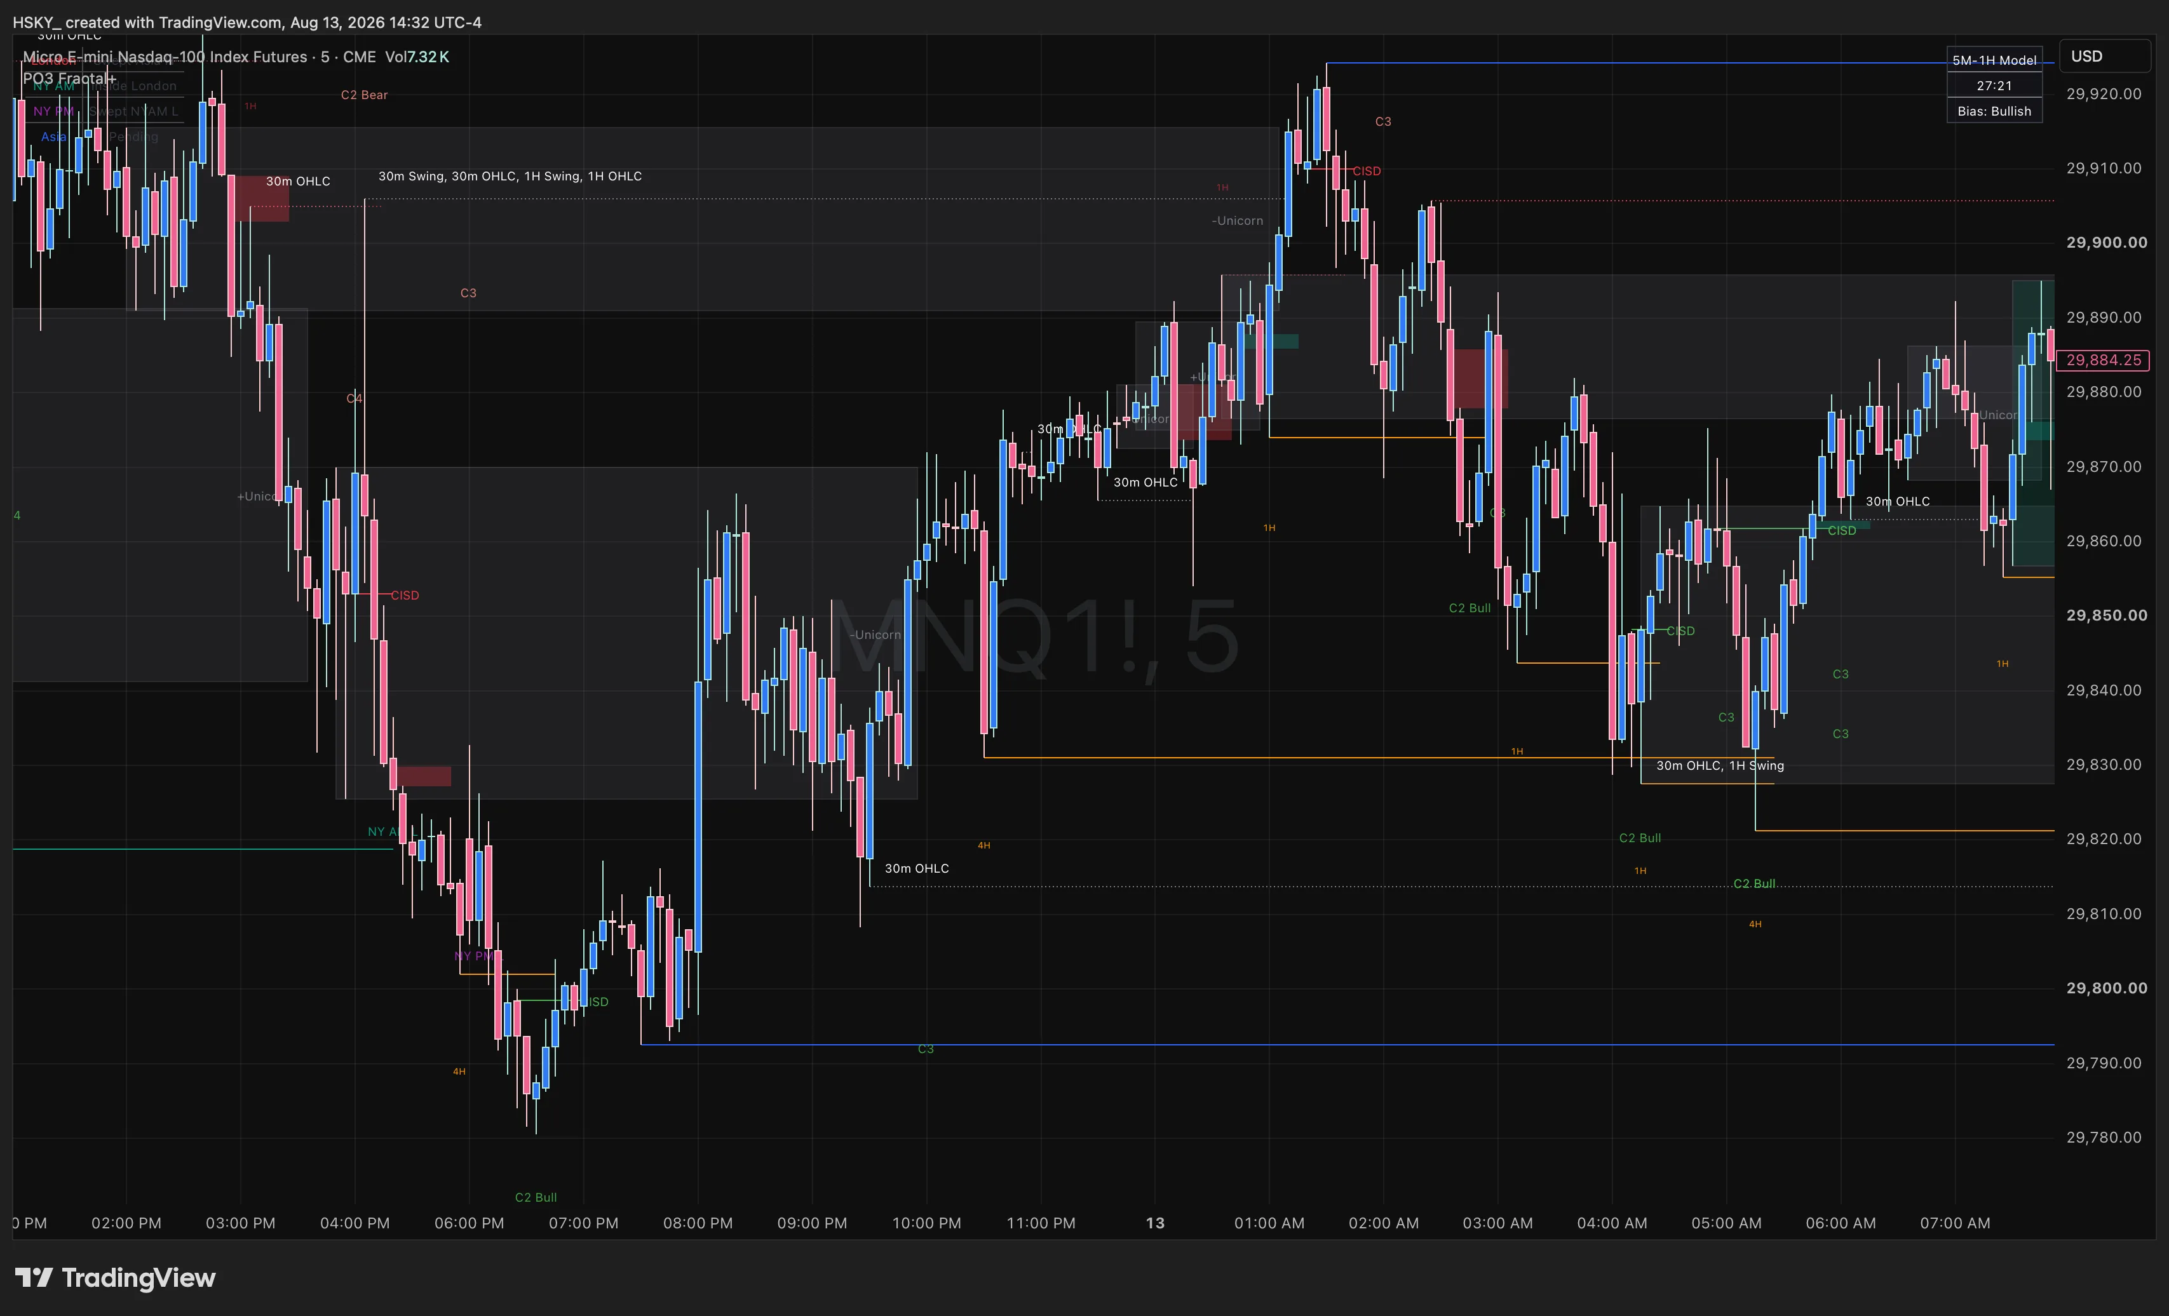Click the 07:00 AM time axis label

[1955, 1223]
